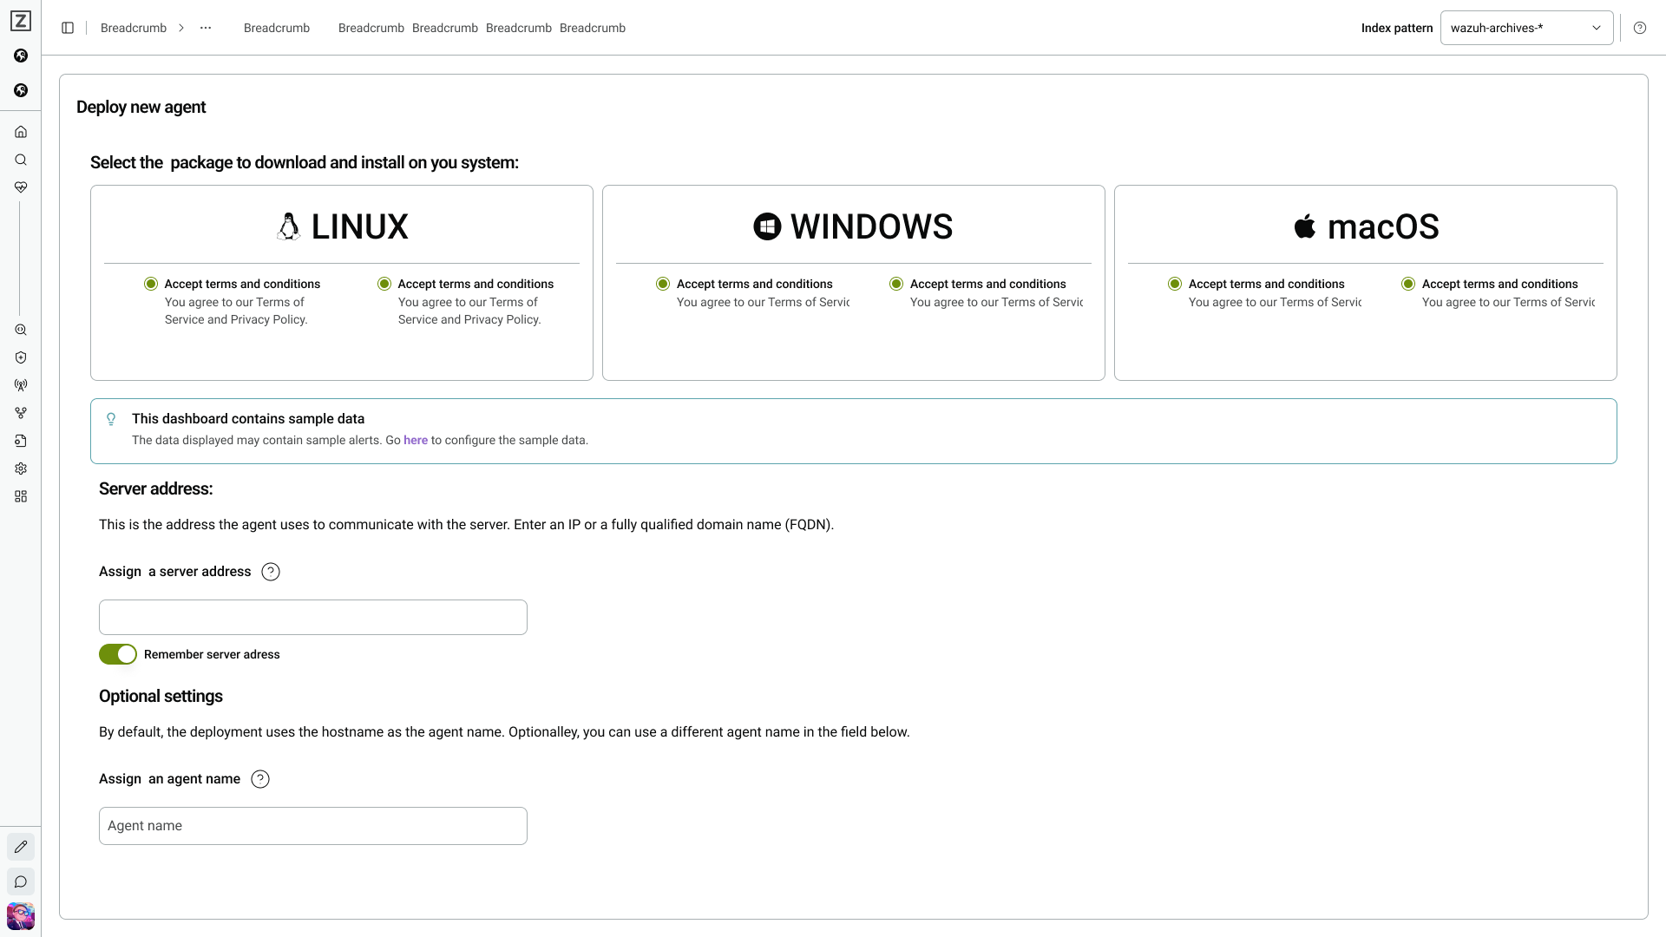The image size is (1666, 937).
Task: Open the dashboard grid icon in the sidebar
Action: click(x=21, y=496)
